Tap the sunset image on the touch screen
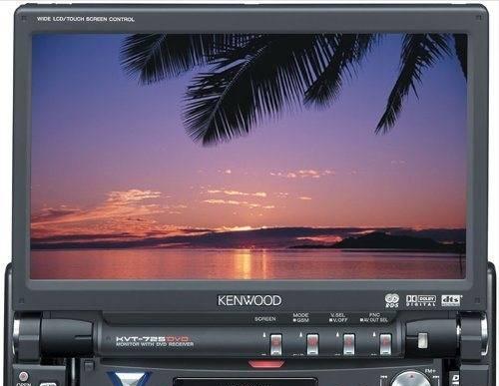This screenshot has width=499, height=386. tap(249, 156)
